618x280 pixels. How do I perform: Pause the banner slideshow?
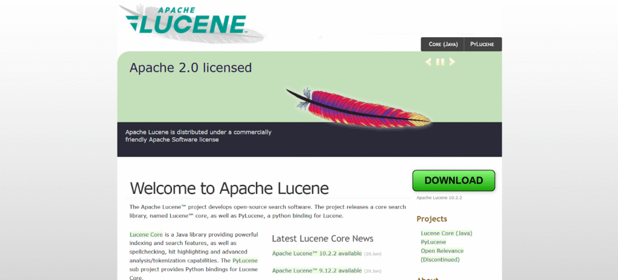(x=440, y=61)
